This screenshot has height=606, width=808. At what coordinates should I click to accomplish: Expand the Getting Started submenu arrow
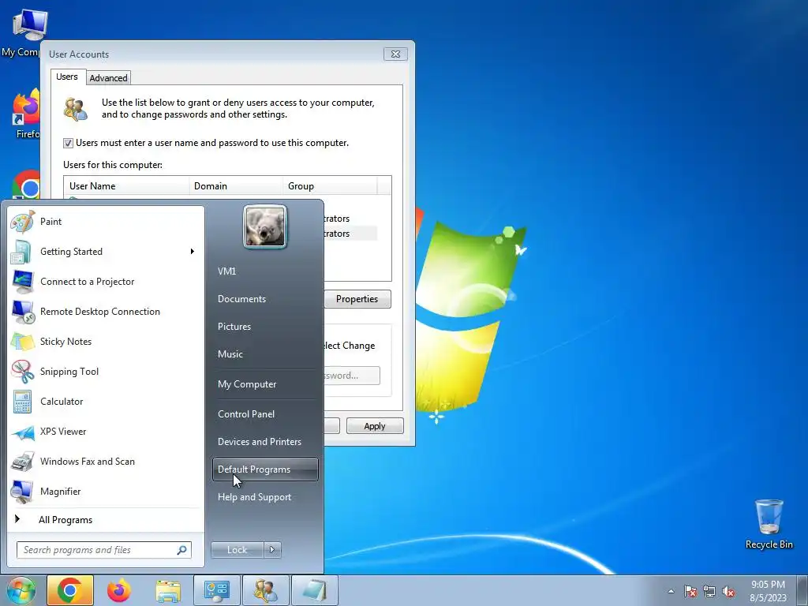(193, 252)
